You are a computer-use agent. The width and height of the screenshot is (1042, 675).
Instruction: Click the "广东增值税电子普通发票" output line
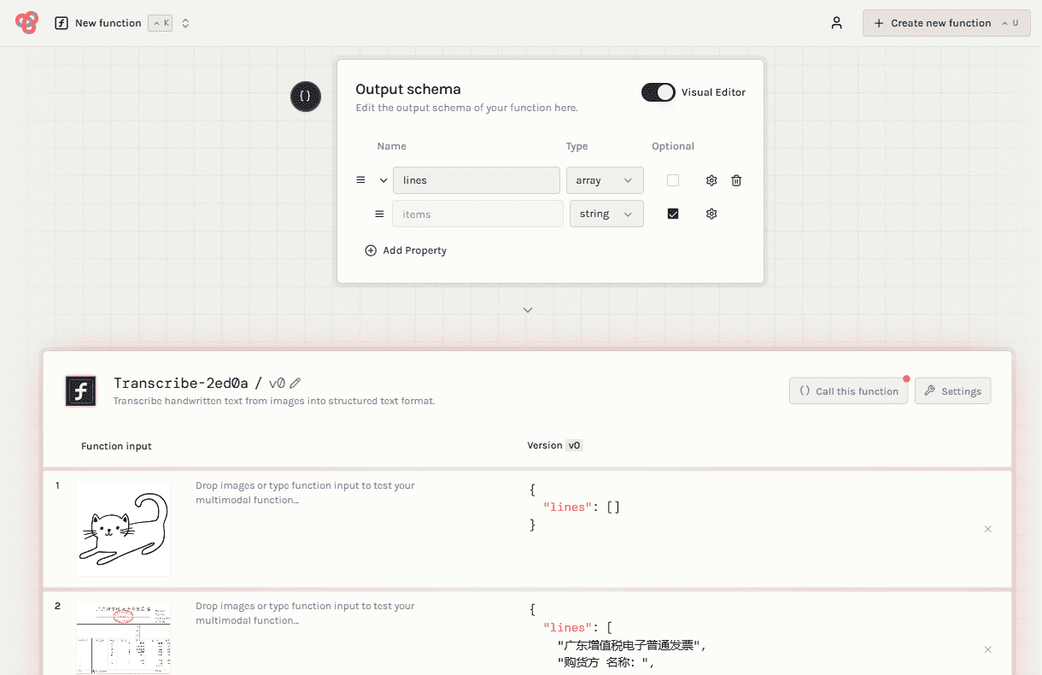(632, 645)
